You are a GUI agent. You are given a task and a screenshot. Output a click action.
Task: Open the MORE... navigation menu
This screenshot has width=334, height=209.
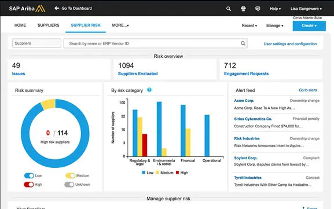coord(120,25)
